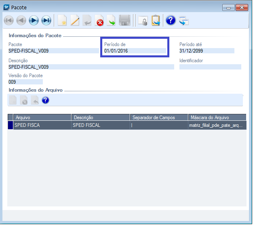Click the empty Identificador field
The height and width of the screenshot is (225, 253).
point(211,67)
